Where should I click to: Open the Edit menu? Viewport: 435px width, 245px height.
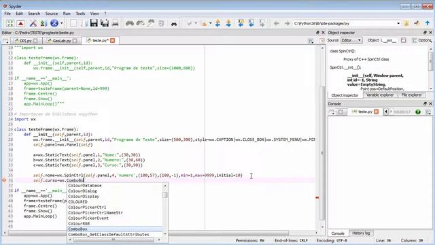pyautogui.click(x=19, y=14)
